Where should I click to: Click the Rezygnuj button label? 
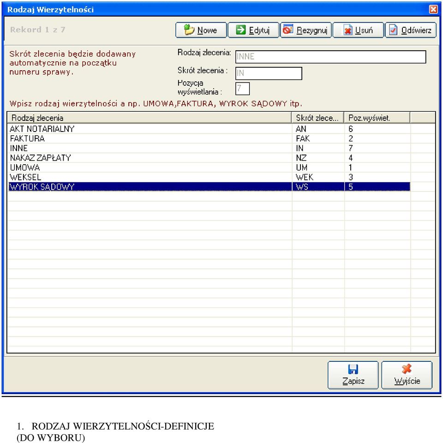pos(312,30)
